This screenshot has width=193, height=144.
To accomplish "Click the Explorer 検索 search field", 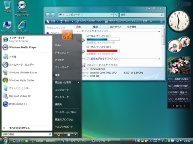I will coord(142,15).
